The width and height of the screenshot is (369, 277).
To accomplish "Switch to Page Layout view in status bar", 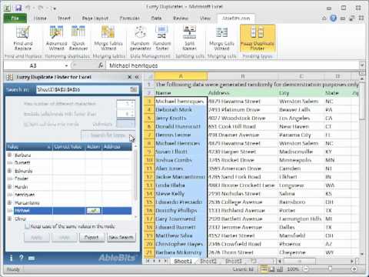I will (271, 269).
